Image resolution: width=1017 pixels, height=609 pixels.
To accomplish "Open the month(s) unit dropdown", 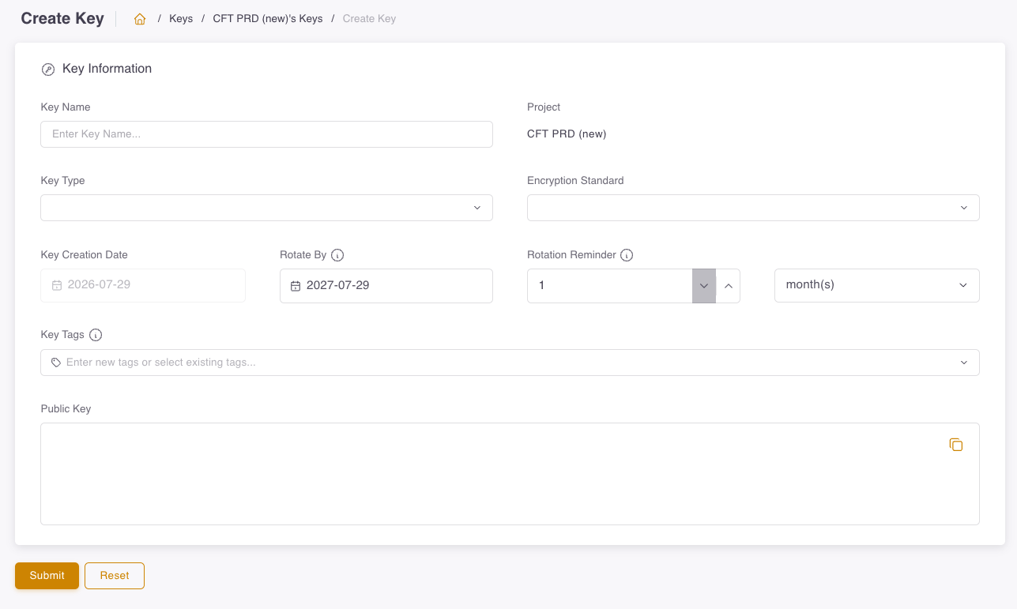I will [x=877, y=285].
